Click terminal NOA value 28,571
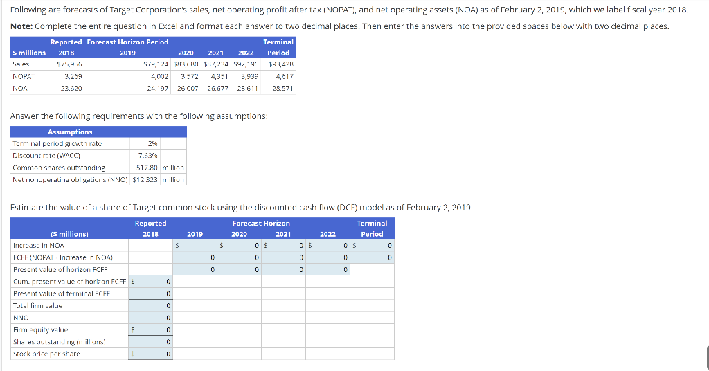The width and height of the screenshot is (709, 371). (282, 89)
